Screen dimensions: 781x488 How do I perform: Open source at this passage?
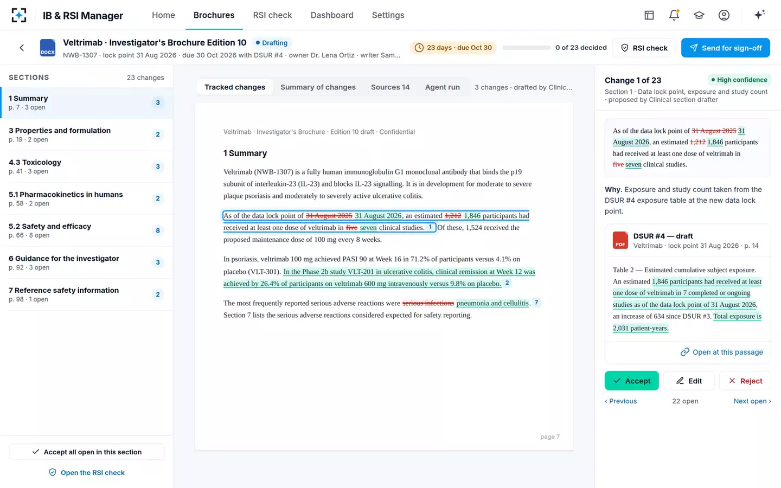tap(722, 352)
